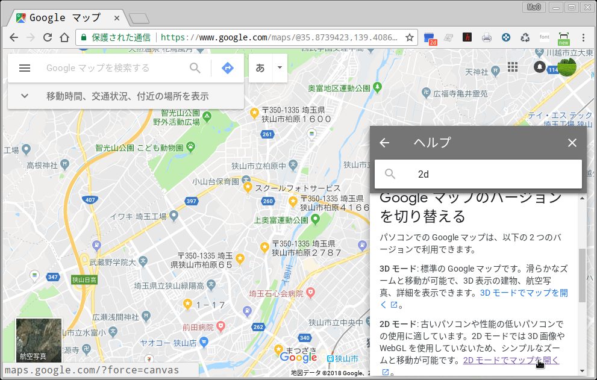Select the 天神社 shrine marker

(x=495, y=70)
